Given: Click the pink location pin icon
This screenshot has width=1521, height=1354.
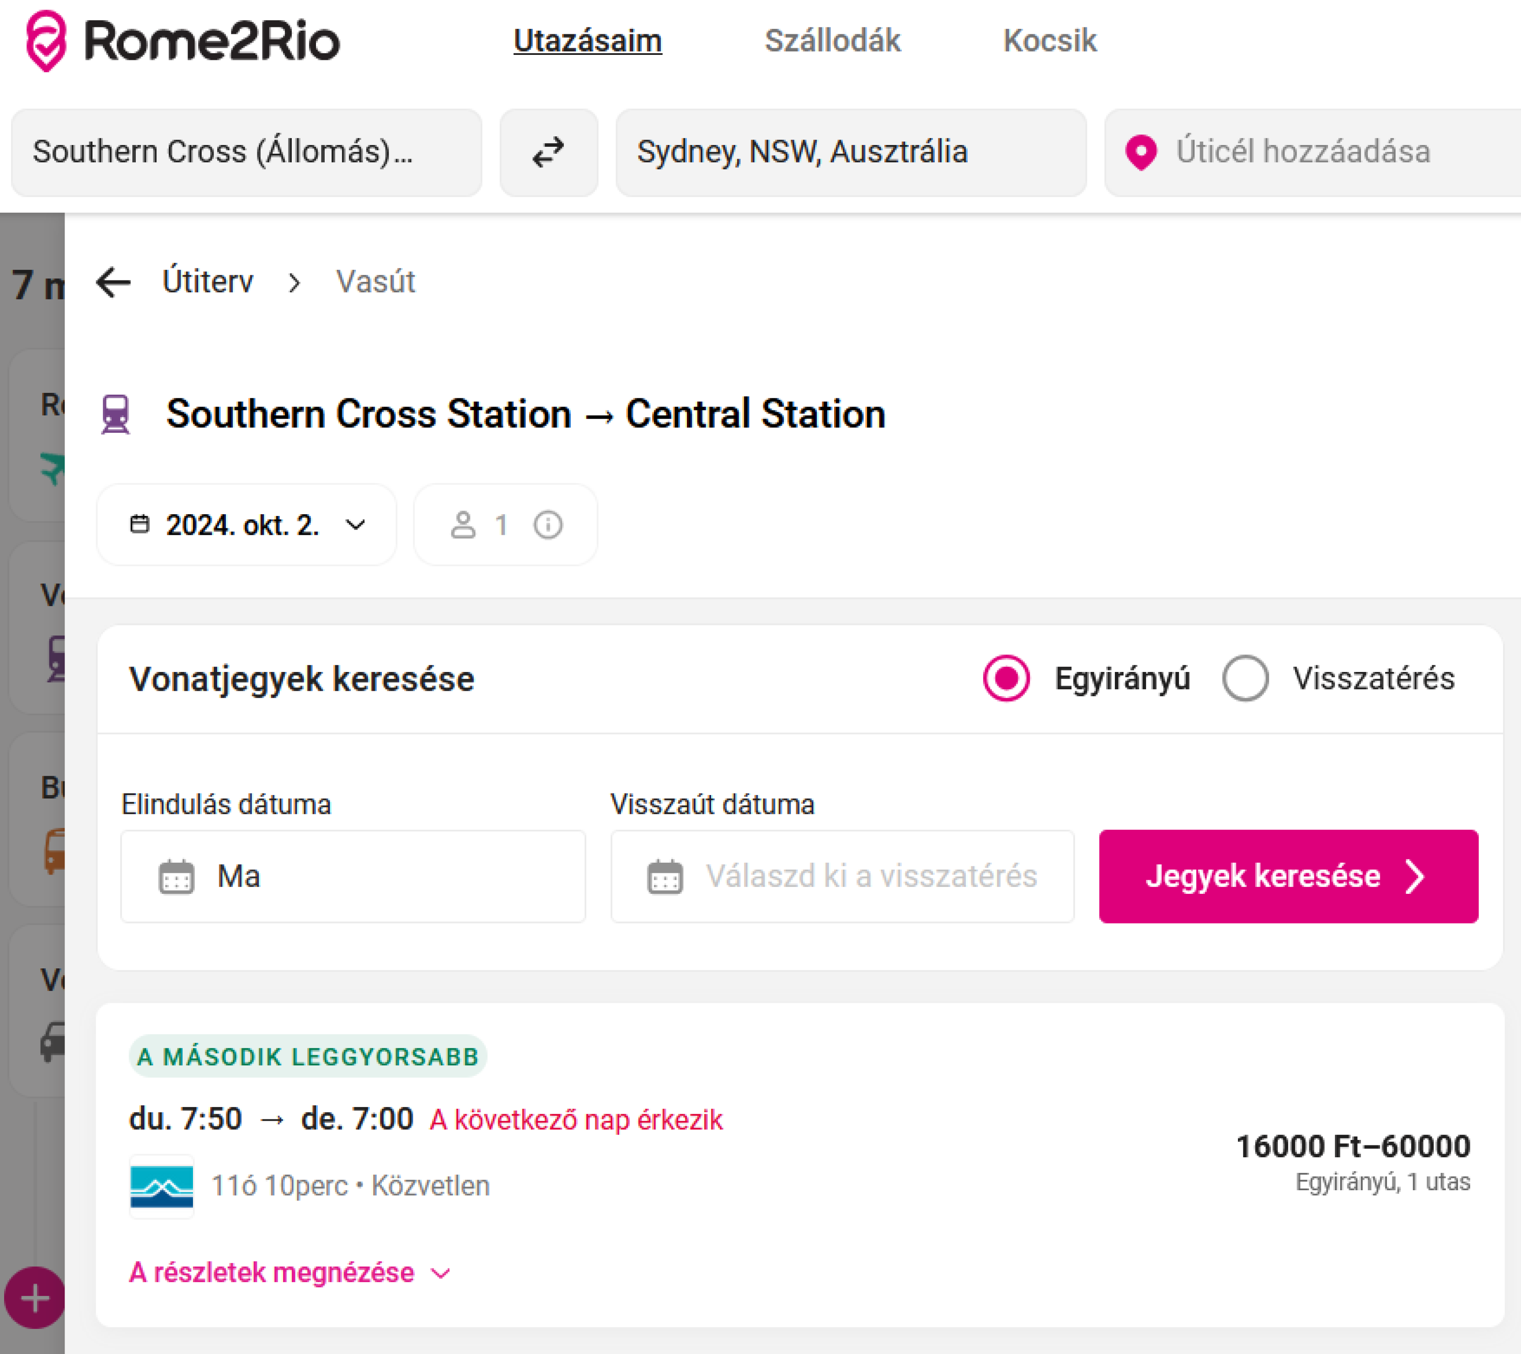Looking at the screenshot, I should [x=1140, y=153].
